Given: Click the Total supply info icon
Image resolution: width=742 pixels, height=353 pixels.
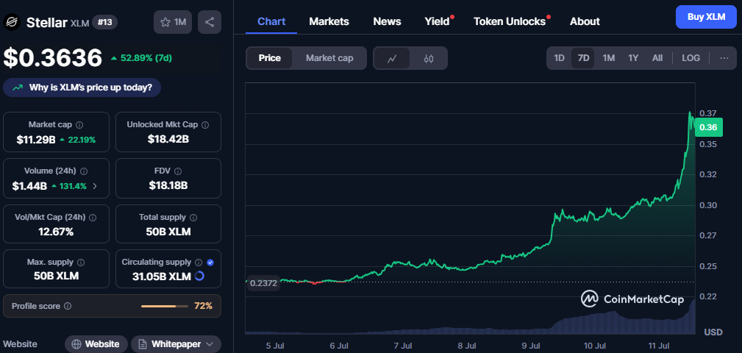Looking at the screenshot, I should (193, 217).
